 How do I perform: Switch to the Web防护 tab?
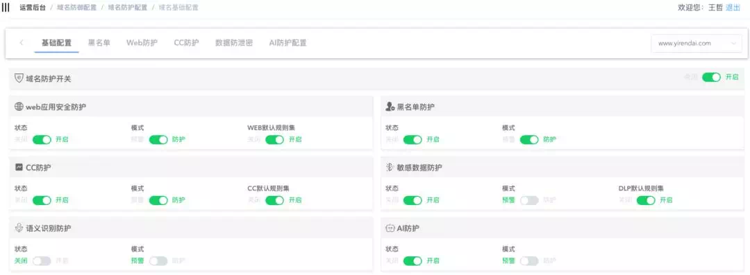point(142,42)
